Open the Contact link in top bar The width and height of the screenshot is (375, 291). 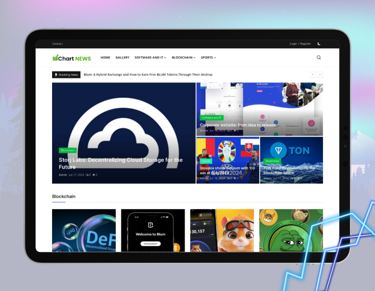click(x=57, y=44)
